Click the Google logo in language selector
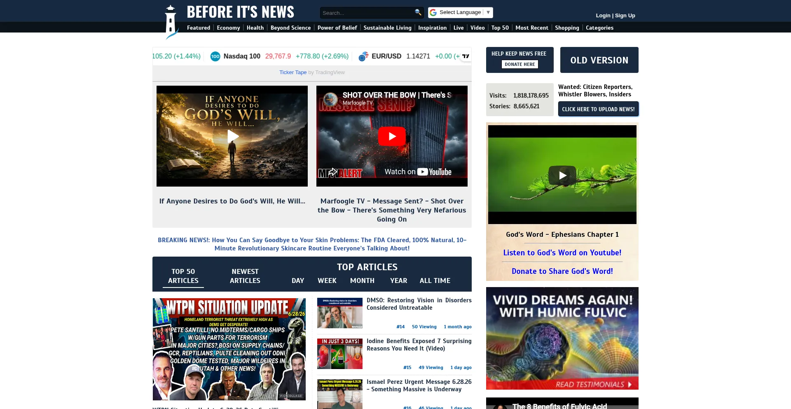The width and height of the screenshot is (791, 409). [433, 12]
